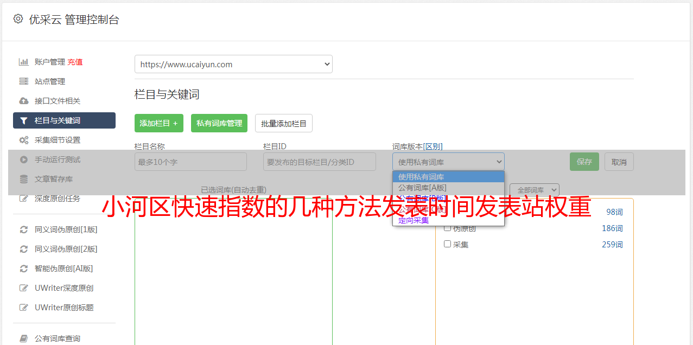The image size is (693, 345).
Task: Open 接口文件相关 in the sidebar
Action: click(58, 101)
